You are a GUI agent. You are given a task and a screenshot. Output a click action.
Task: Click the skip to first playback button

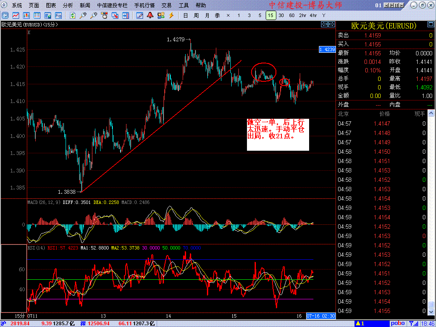point(387,5)
